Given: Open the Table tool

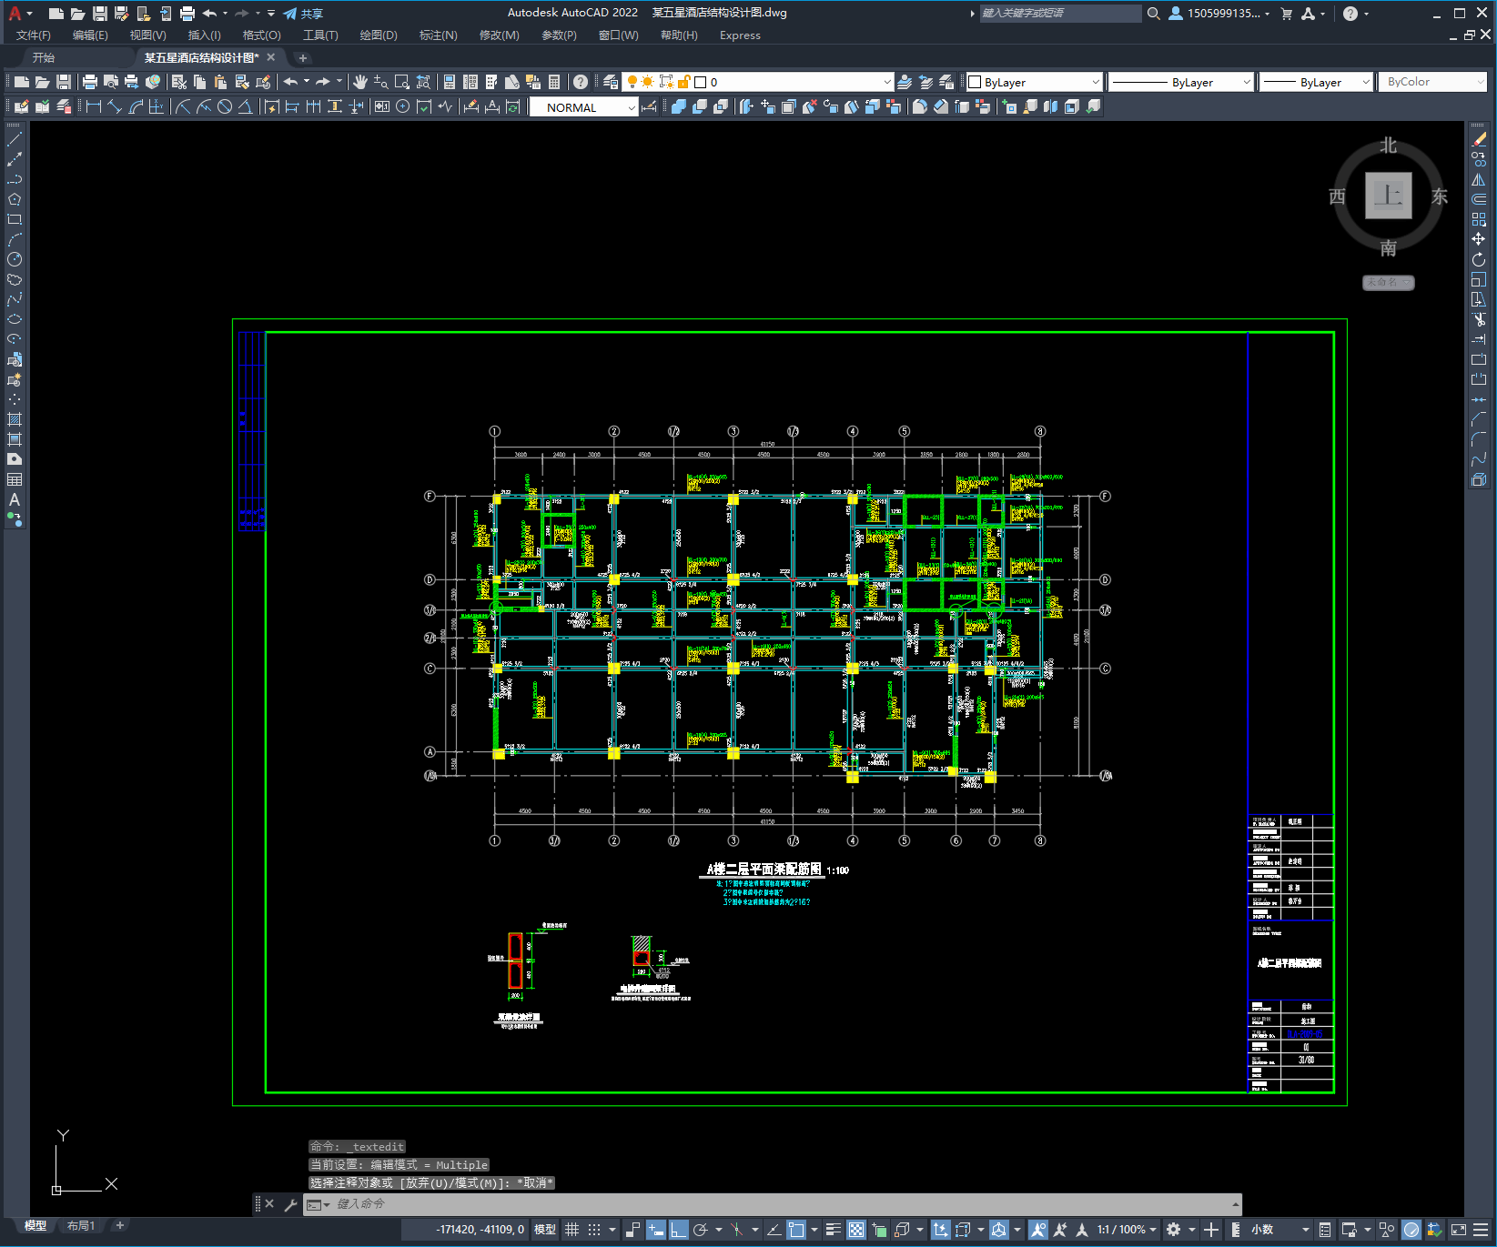Looking at the screenshot, I should [x=15, y=479].
